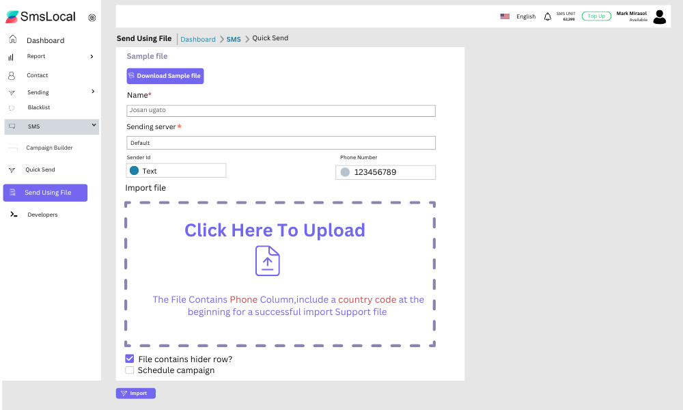Screen dimensions: 683x410
Task: Select the Text sender id radio
Action: (134, 170)
